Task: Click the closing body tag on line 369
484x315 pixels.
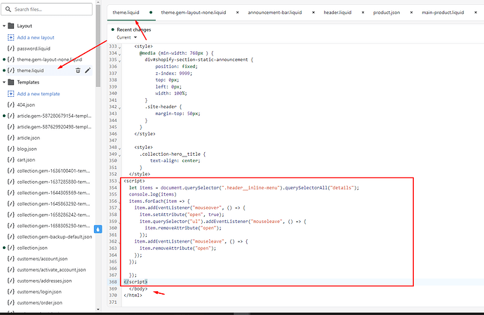Action: 138,289
